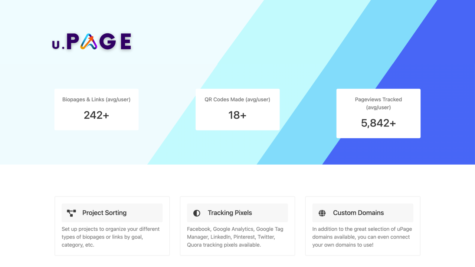
Task: Expand the QR Codes Made stats card
Action: 237,109
